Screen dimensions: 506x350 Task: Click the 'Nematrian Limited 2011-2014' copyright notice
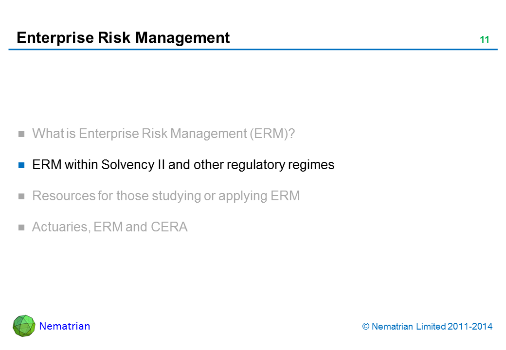click(x=432, y=327)
